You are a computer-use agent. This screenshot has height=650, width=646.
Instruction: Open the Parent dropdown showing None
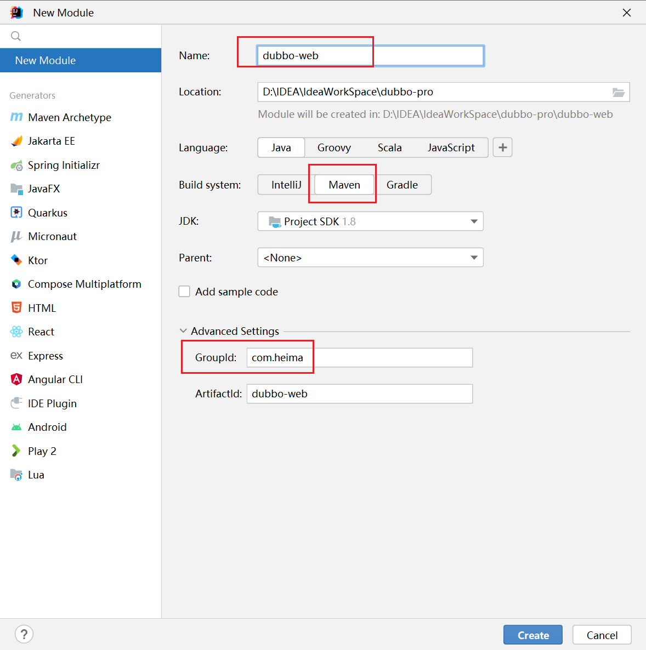click(x=371, y=258)
